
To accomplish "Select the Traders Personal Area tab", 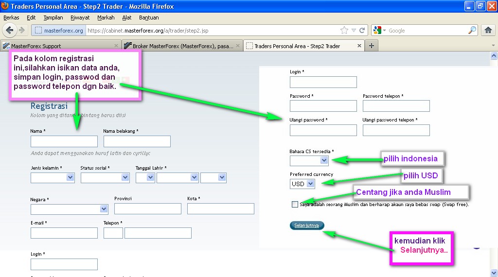I will pyautogui.click(x=304, y=46).
